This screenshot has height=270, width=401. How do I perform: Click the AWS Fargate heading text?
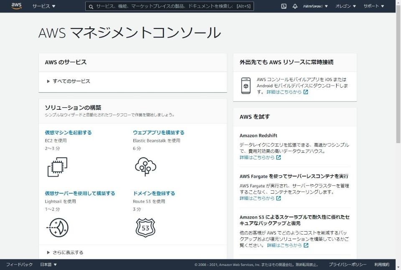(x=294, y=176)
